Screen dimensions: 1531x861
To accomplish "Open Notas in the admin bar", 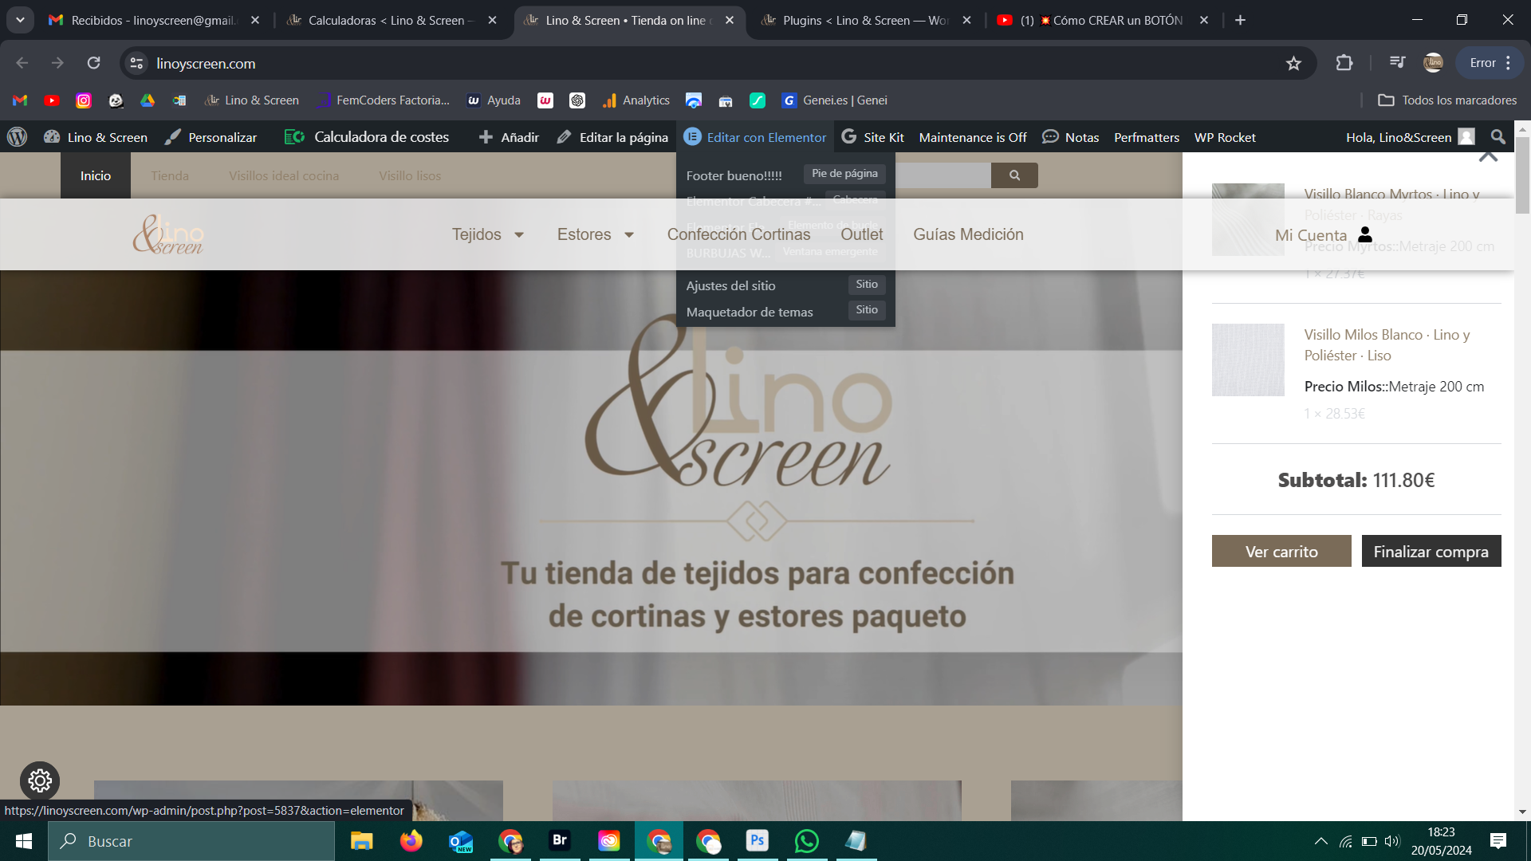I will (1071, 137).
